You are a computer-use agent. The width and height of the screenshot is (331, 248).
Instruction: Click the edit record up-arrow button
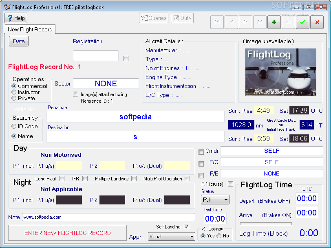tap(288, 22)
